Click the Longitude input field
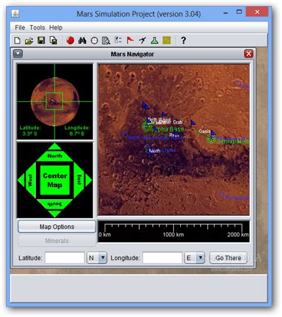Screen dimensions: 282x317 pos(162,258)
